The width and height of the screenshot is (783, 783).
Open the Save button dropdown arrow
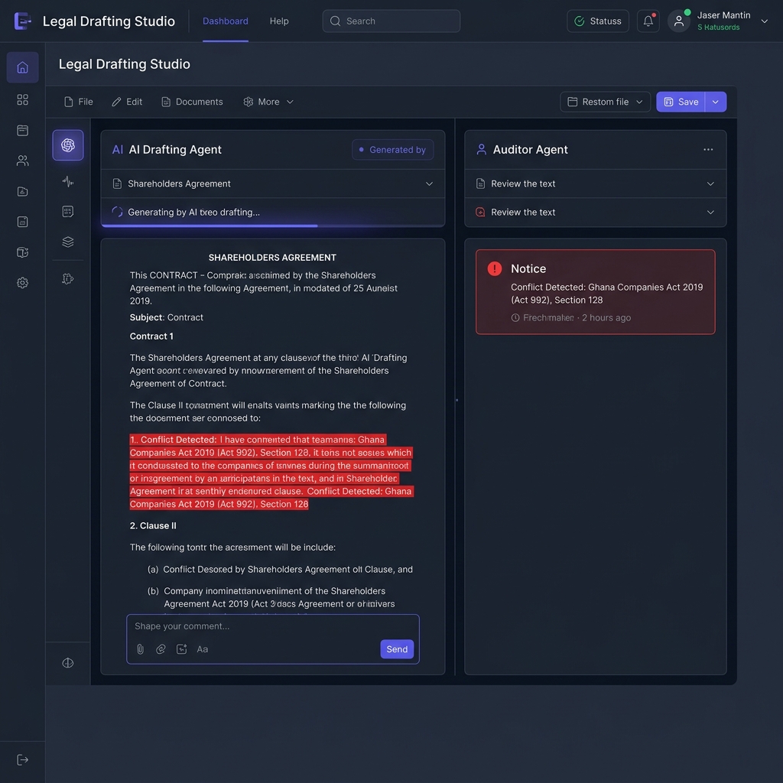click(x=716, y=102)
